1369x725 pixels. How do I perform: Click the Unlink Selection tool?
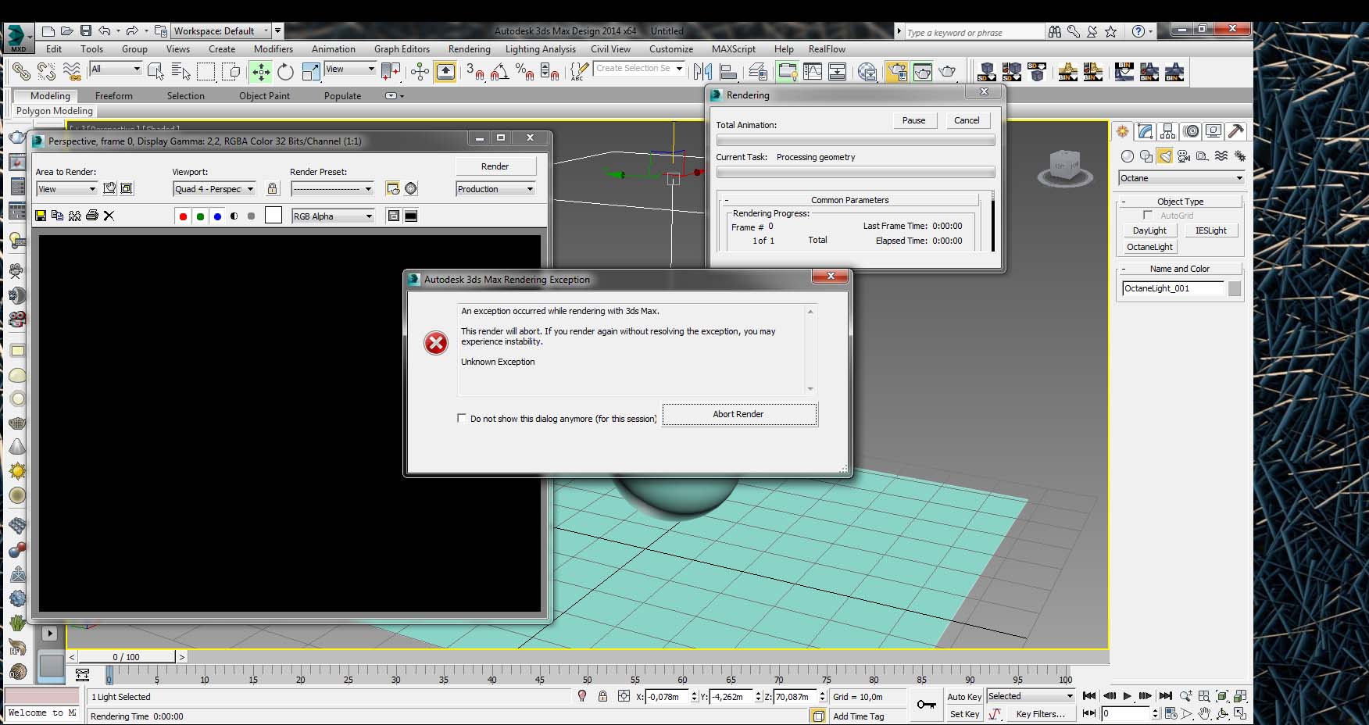coord(46,72)
